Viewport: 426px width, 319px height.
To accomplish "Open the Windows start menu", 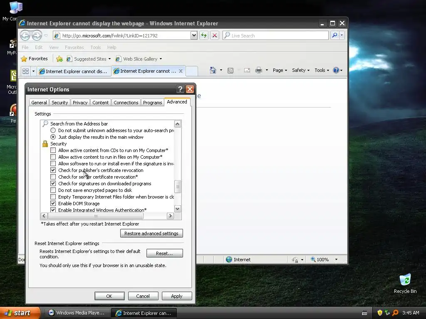I will (20, 313).
